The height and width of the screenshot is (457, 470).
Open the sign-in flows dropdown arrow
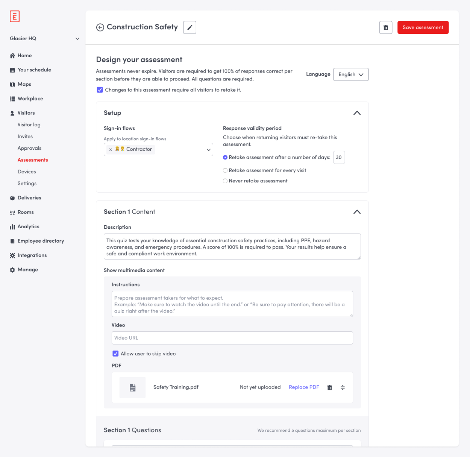pos(209,150)
